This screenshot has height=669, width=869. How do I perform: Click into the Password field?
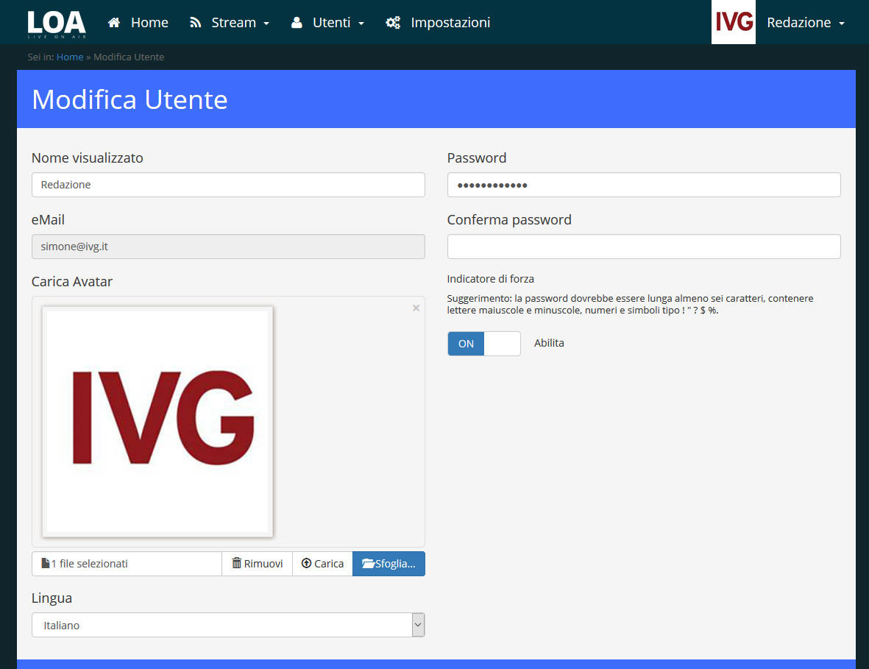tap(644, 185)
